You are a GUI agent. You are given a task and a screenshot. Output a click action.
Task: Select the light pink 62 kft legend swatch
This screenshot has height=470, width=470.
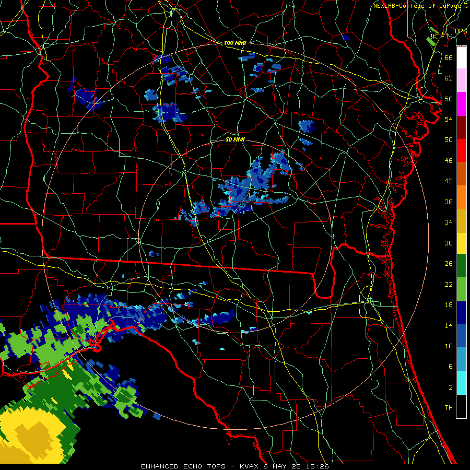(461, 80)
